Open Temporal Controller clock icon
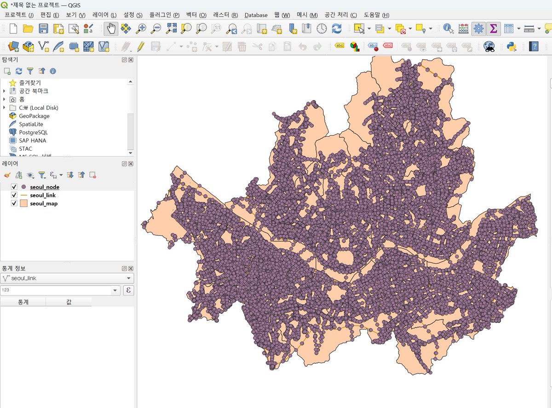This screenshot has height=408, width=552. 322,28
